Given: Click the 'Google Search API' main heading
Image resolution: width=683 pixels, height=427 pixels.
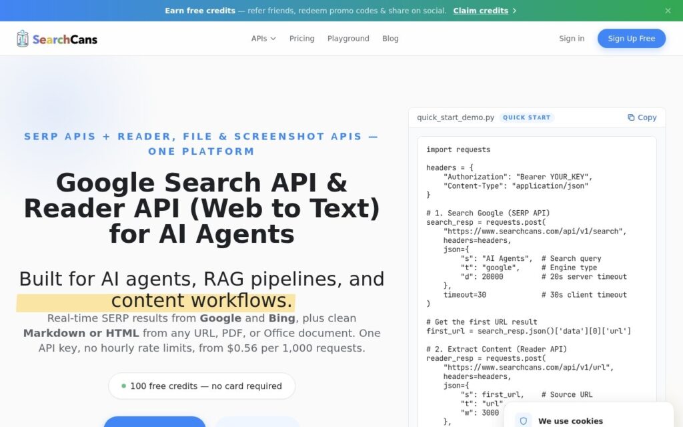Looking at the screenshot, I should coord(201,208).
